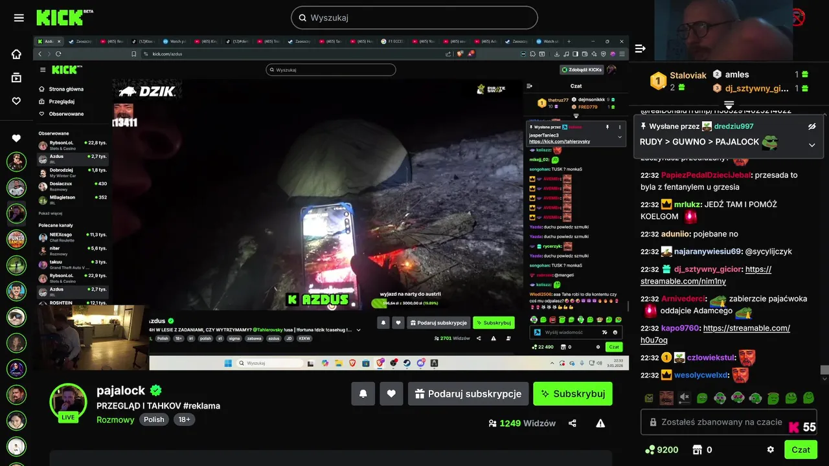The height and width of the screenshot is (466, 829).
Task: Follow pajalock with the heart button
Action: (391, 394)
